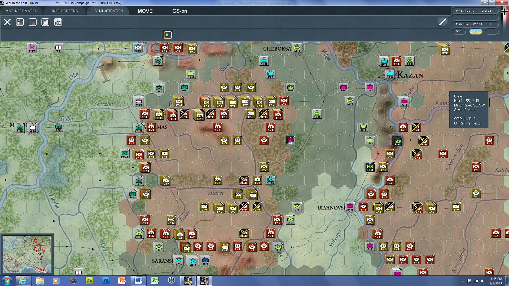Click the save game floppy disk icon
The image size is (509, 286).
click(x=45, y=22)
